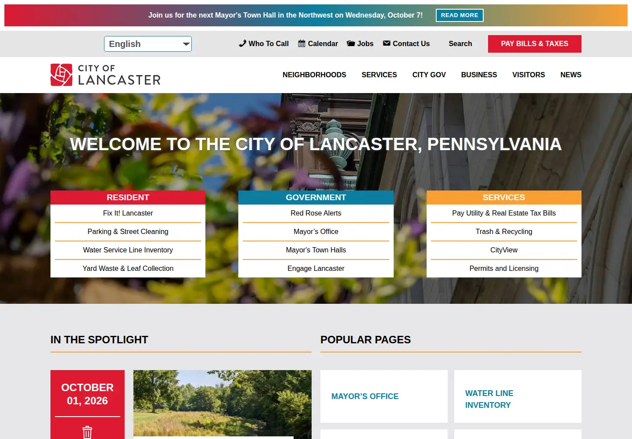This screenshot has height=439, width=632.
Task: Open the News menu
Action: tap(571, 75)
